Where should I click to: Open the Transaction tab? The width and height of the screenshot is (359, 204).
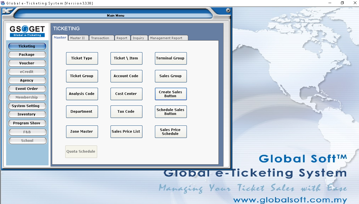coord(102,37)
